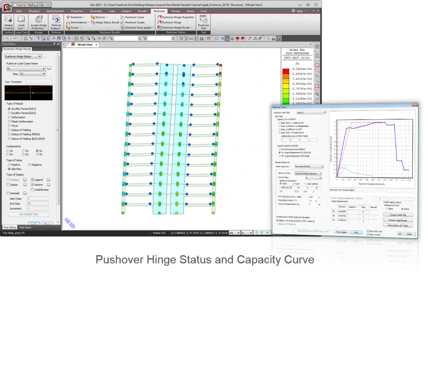Click the Print Preview quick access icon
Viewport: 428px width, 382px height.
[41, 5]
